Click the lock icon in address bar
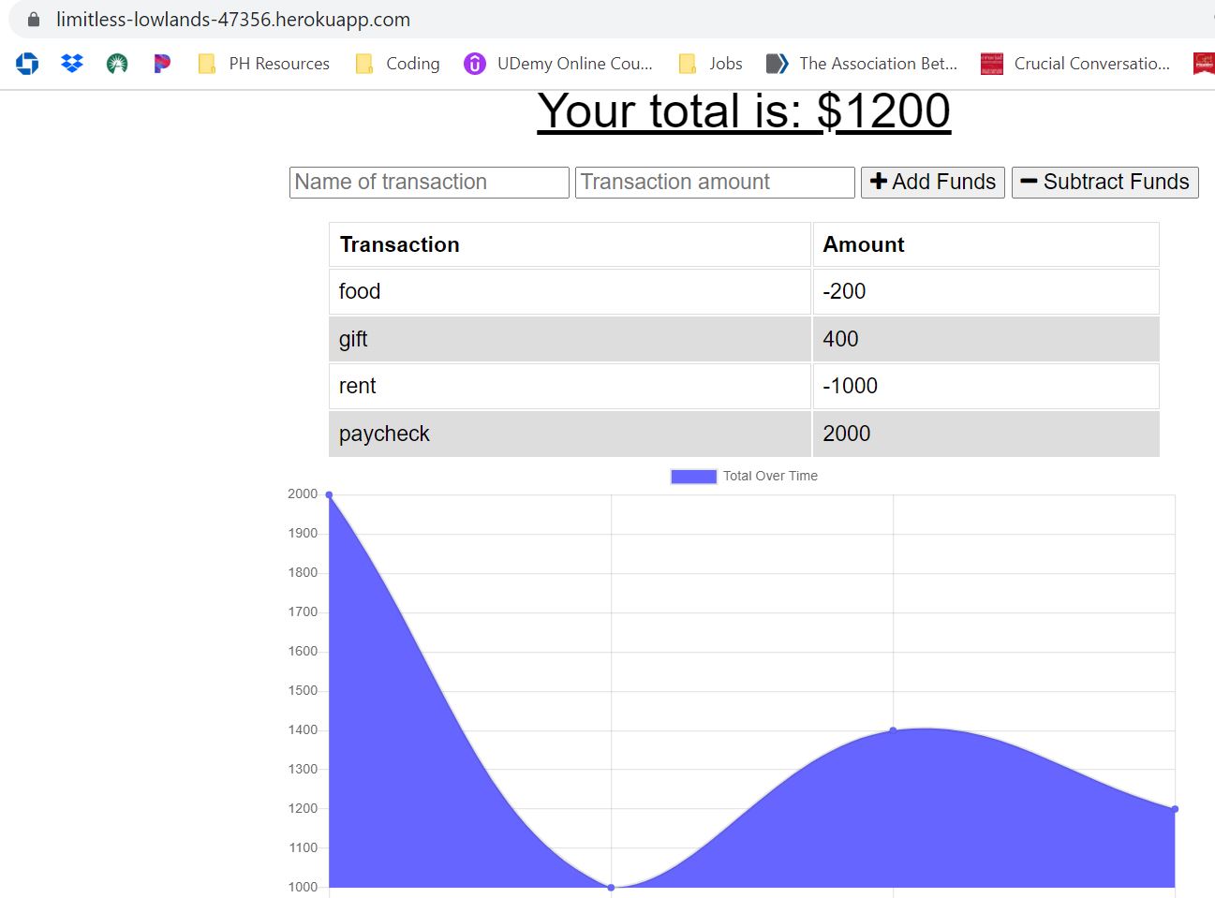Viewport: 1215px width, 898px height. pyautogui.click(x=34, y=20)
